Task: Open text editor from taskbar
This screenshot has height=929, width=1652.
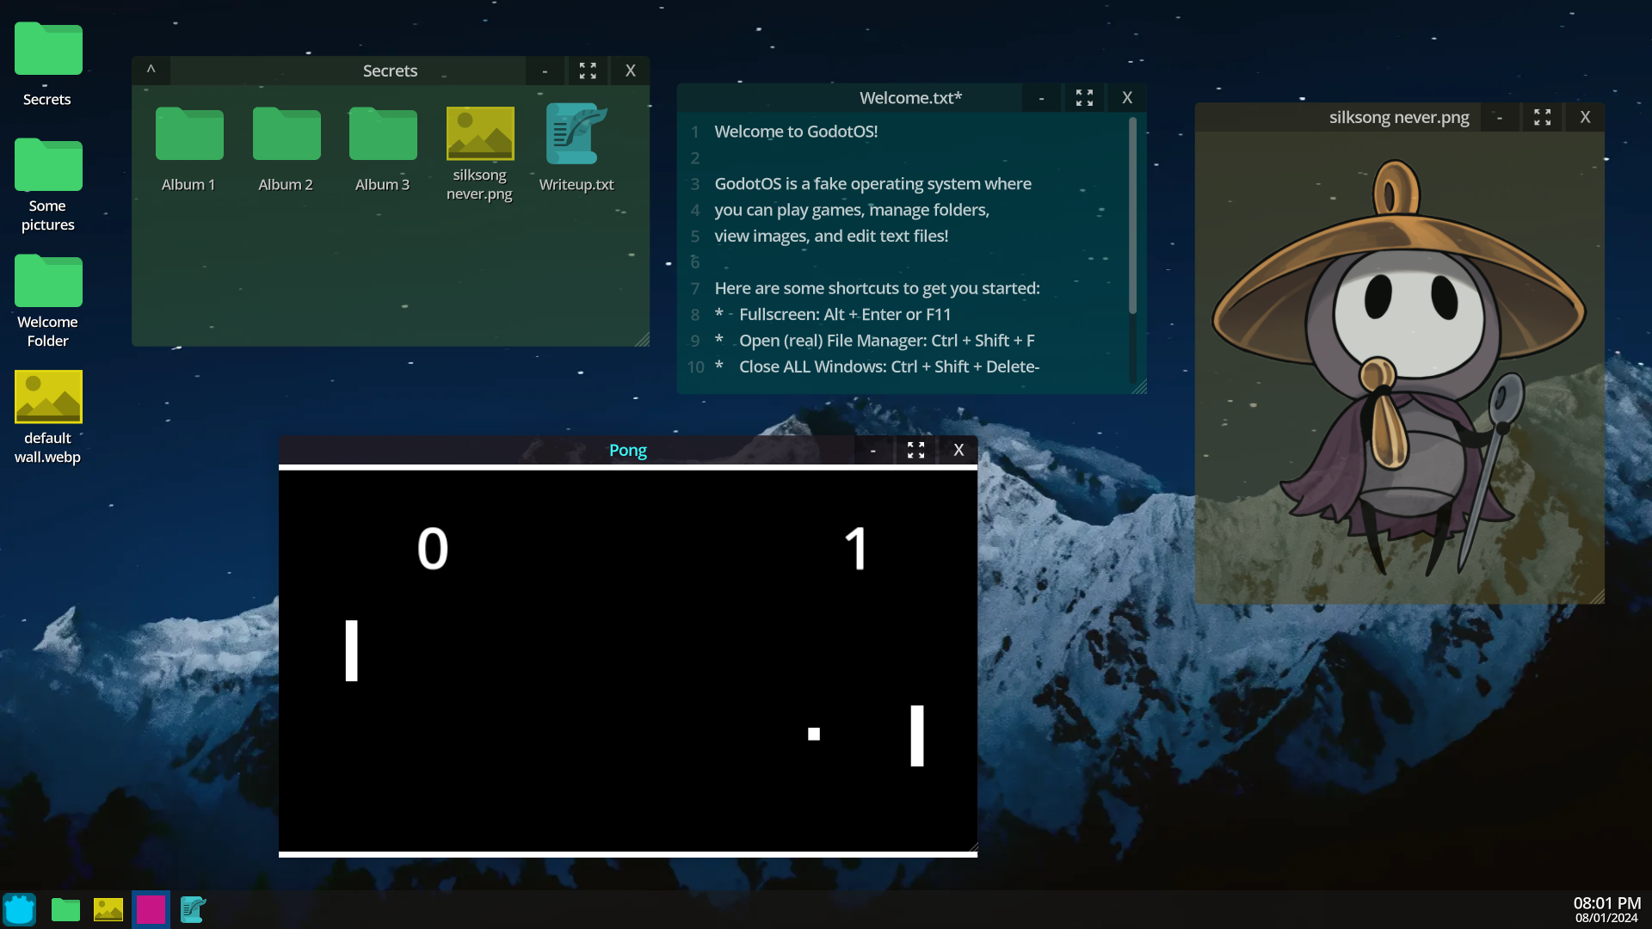Action: tap(193, 909)
